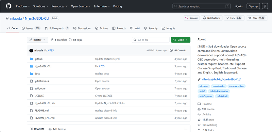Open the master branch dropdown
The width and height of the screenshot is (272, 132).
point(37,40)
